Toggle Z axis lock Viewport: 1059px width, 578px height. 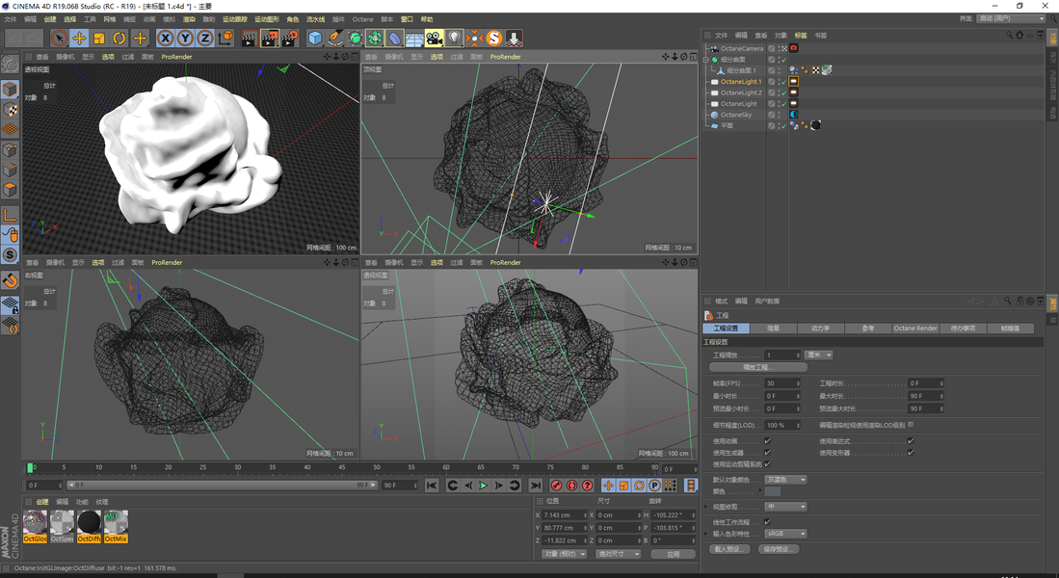point(204,39)
